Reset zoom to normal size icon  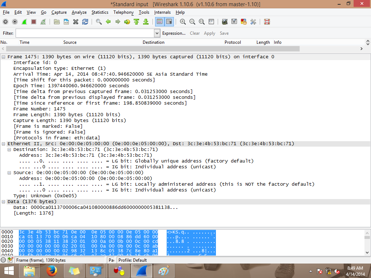[x=201, y=22]
